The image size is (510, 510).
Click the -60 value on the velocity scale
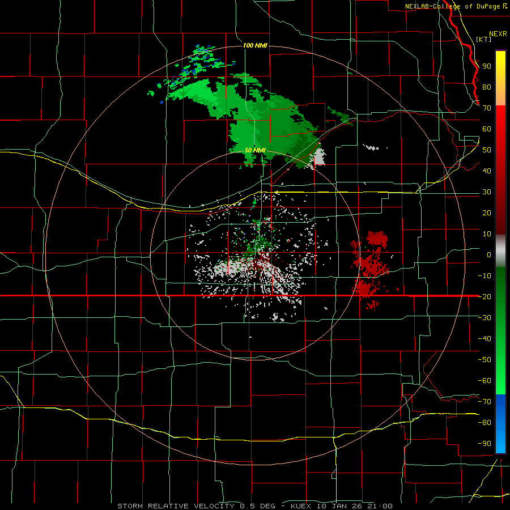click(484, 381)
